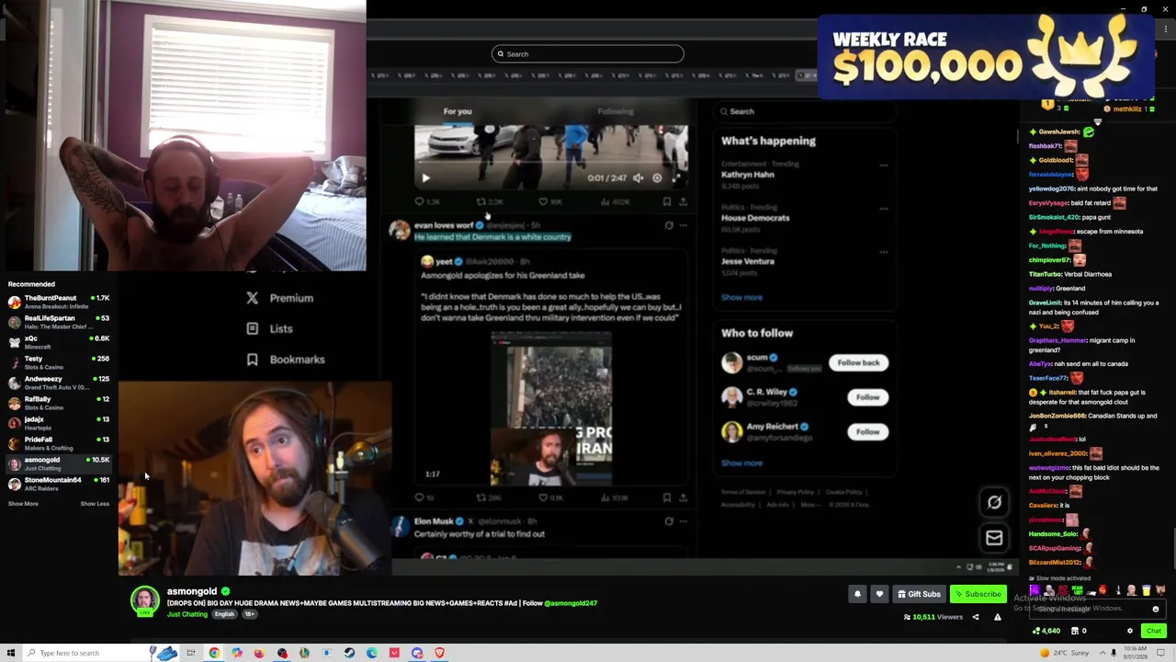Open asmongold channel avatar
This screenshot has width=1176, height=662.
pos(144,600)
